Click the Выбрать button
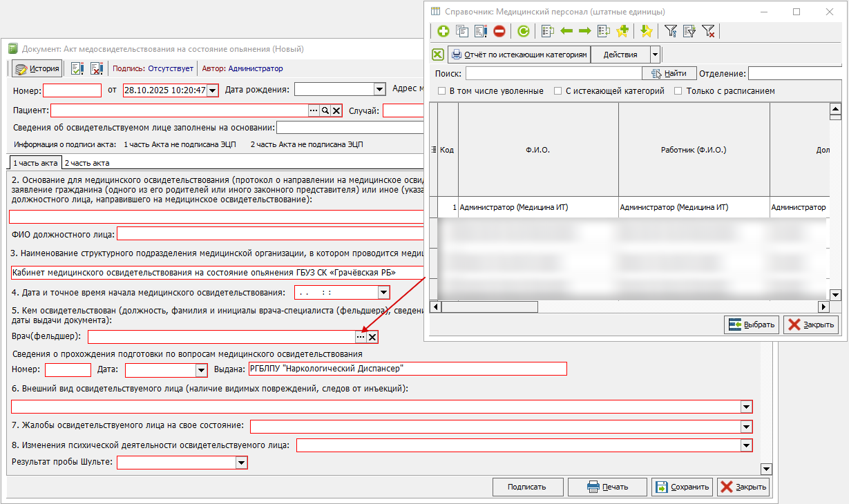The height and width of the screenshot is (504, 849). pyautogui.click(x=752, y=324)
